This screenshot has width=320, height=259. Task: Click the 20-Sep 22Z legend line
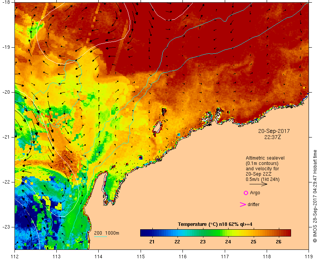click(x=258, y=174)
